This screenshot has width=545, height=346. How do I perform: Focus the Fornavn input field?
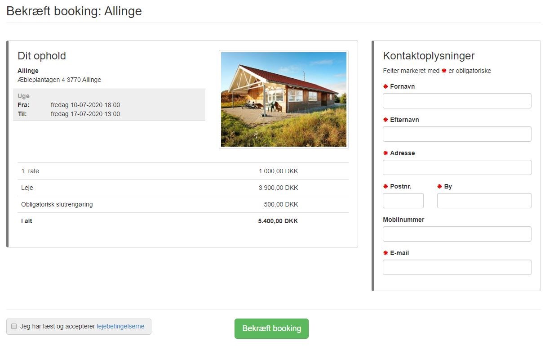pos(457,101)
